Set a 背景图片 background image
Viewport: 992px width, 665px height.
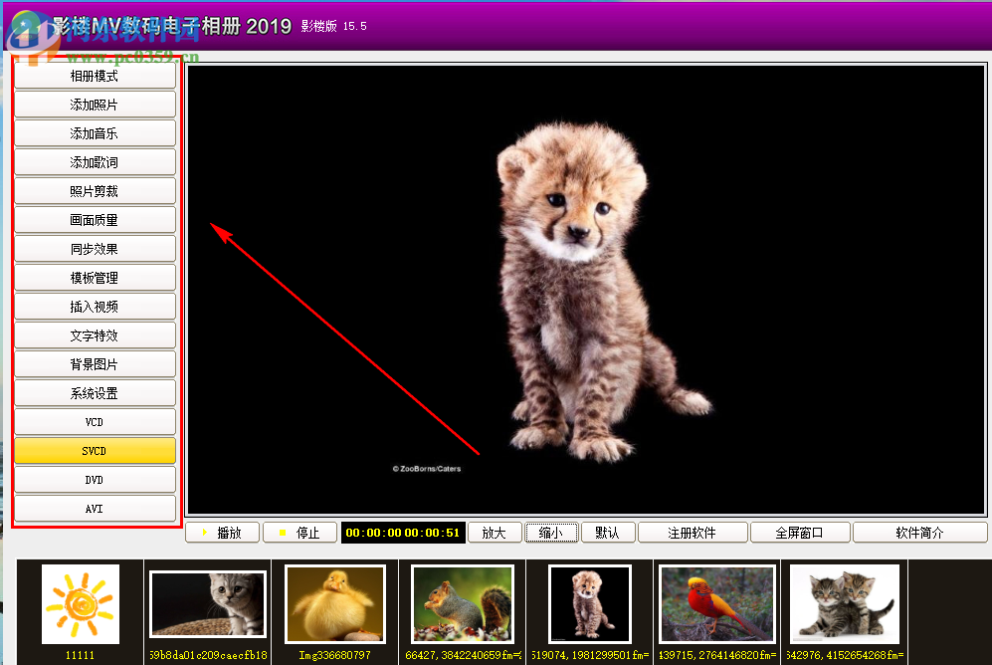pyautogui.click(x=95, y=363)
